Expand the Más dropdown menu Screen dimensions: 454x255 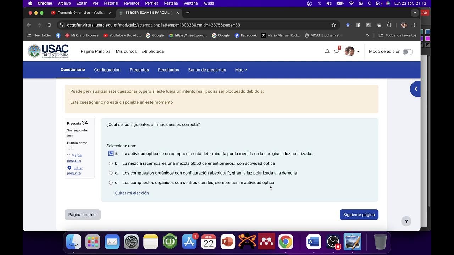click(241, 70)
